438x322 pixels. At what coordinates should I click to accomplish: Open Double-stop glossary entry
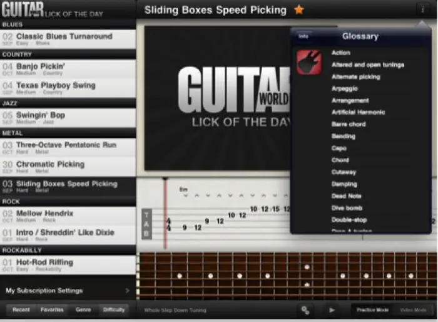(349, 220)
